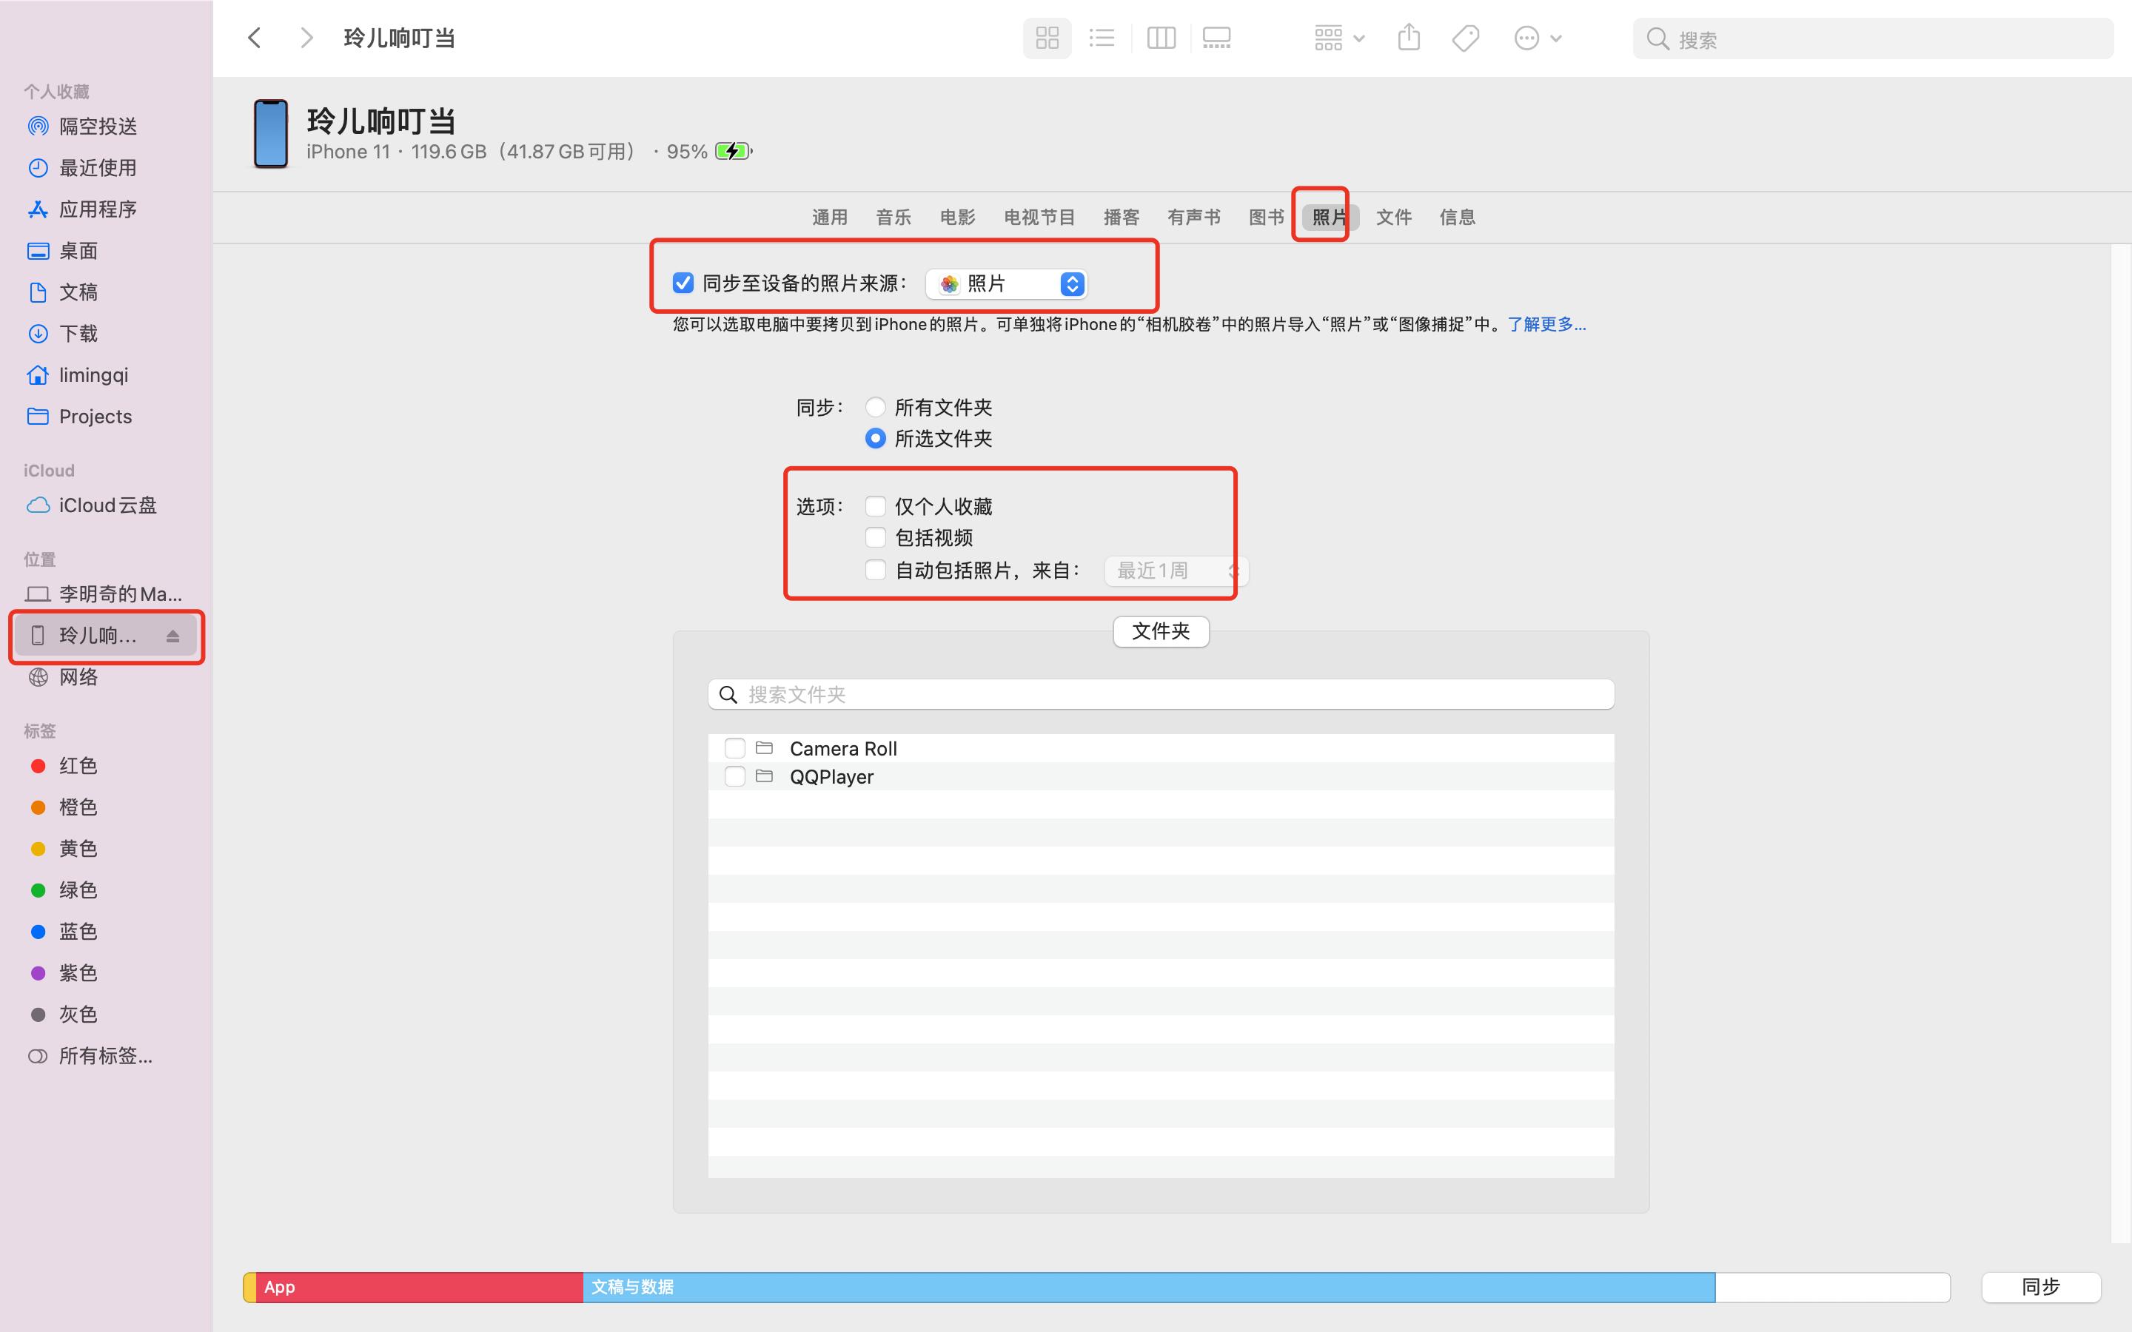Open the 照片 photo source dropdown
This screenshot has width=2132, height=1332.
point(1006,283)
